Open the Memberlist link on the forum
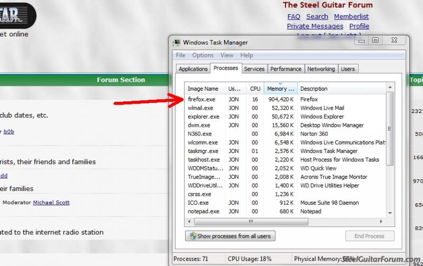This screenshot has height=266, width=423. [351, 17]
